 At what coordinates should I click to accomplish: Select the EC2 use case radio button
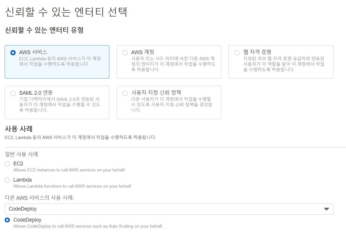(x=7, y=164)
